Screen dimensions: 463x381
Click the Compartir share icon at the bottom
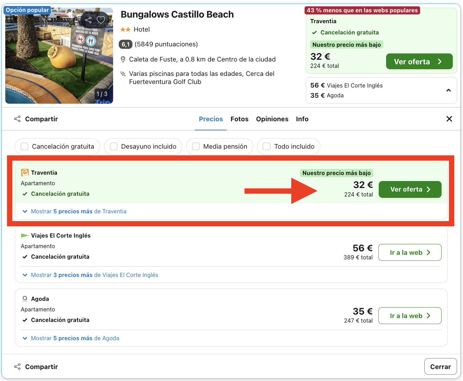17,367
